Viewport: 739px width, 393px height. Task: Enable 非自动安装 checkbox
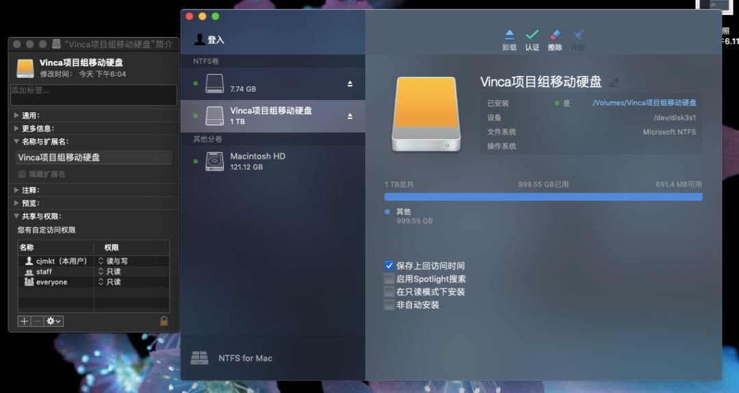[389, 305]
